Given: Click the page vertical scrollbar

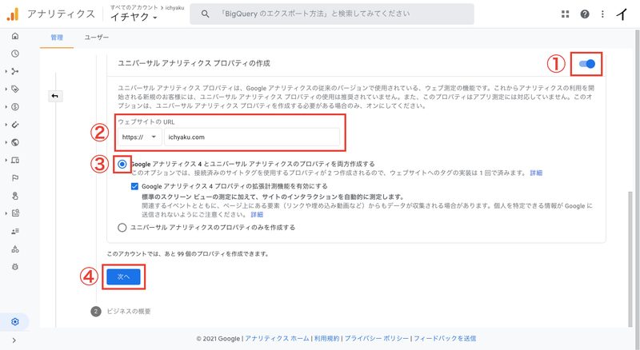Looking at the screenshot, I should pos(630,259).
